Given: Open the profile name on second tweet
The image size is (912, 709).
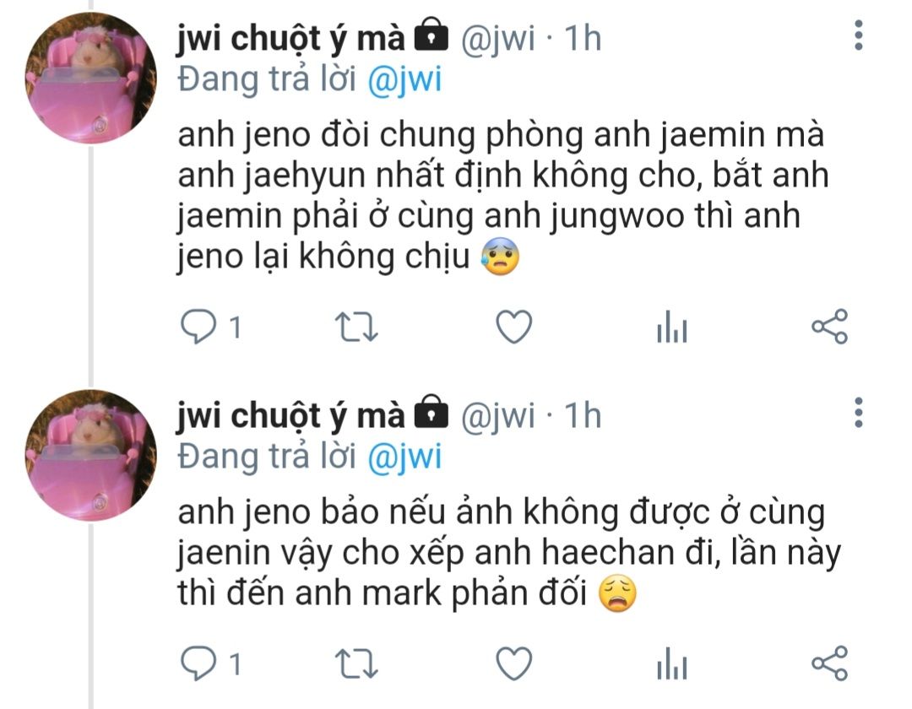Looking at the screenshot, I should [x=290, y=417].
